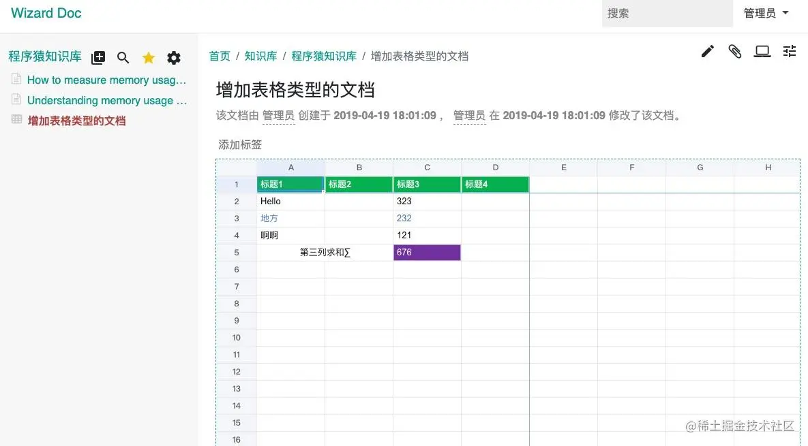The image size is (808, 446).
Task: Navigate to 知识库 in the breadcrumb
Action: pos(260,56)
